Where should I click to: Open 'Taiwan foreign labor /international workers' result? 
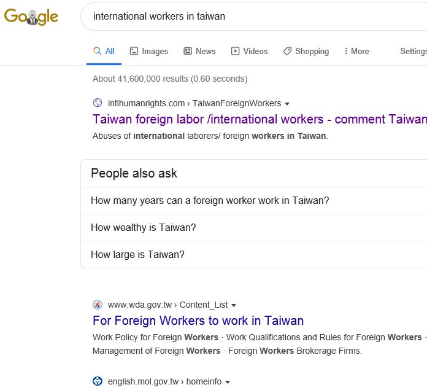click(x=259, y=119)
